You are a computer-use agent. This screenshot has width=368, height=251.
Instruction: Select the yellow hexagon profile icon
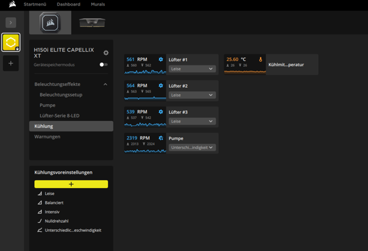[x=11, y=42]
